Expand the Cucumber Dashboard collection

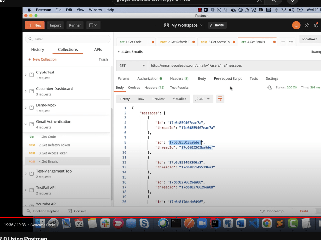(x=26, y=91)
